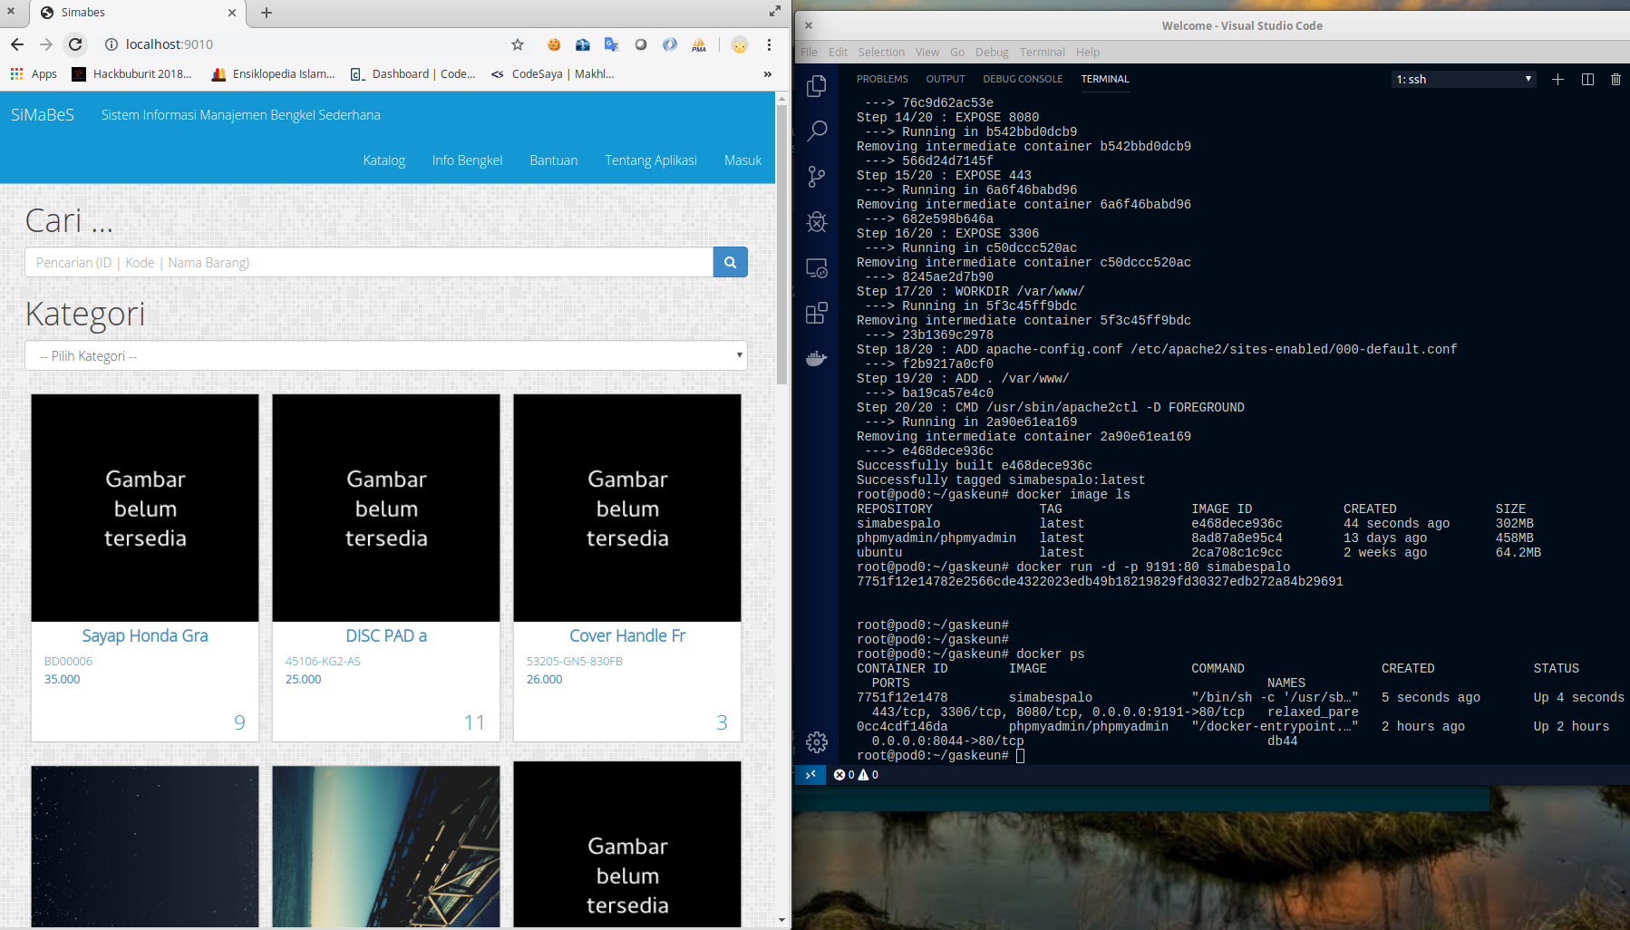
Task: Add a new terminal with the plus icon
Action: 1557,80
